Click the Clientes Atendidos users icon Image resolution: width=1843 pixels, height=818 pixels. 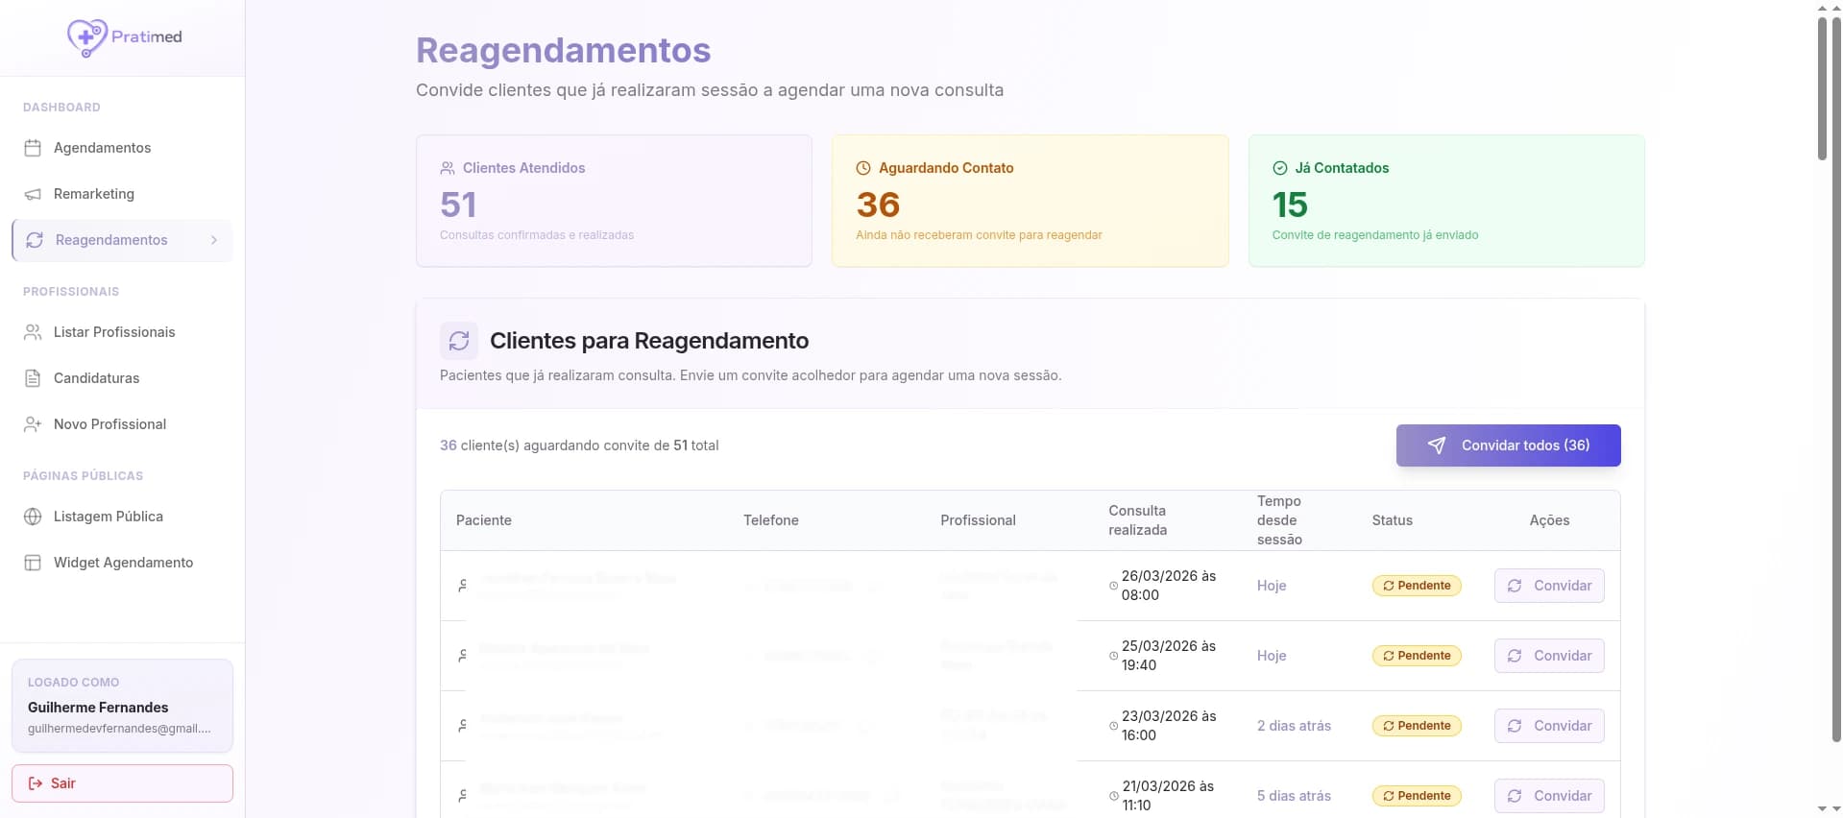(448, 168)
